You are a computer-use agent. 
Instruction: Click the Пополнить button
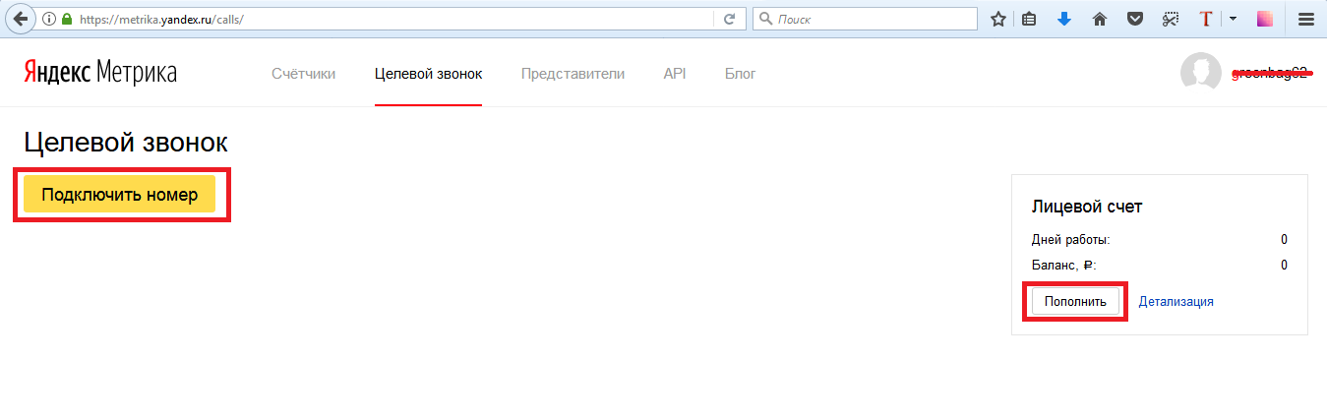click(x=1075, y=302)
